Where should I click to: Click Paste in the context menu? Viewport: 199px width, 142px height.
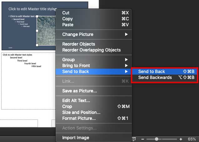[x=68, y=25]
